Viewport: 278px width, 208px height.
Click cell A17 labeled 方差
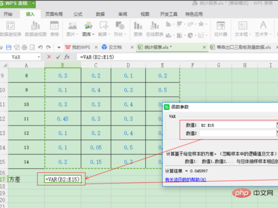click(x=26, y=179)
